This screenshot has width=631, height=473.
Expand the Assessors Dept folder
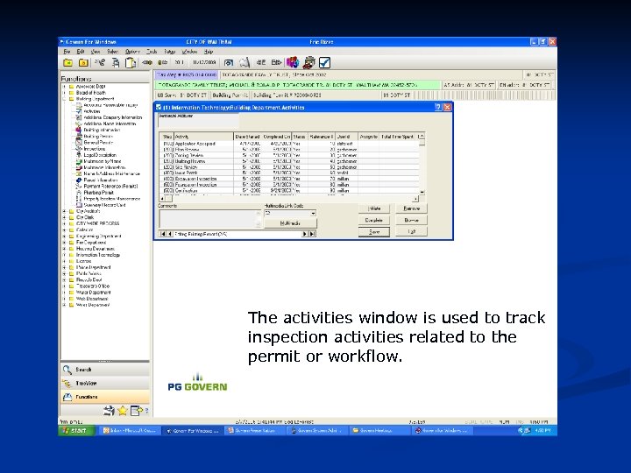point(64,87)
